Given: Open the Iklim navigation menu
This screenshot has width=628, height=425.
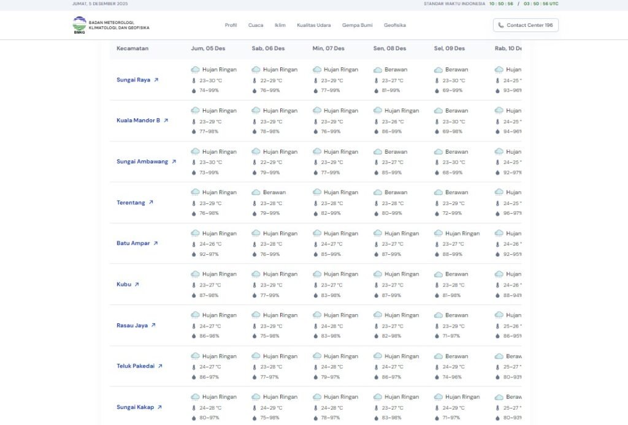Looking at the screenshot, I should pyautogui.click(x=280, y=25).
